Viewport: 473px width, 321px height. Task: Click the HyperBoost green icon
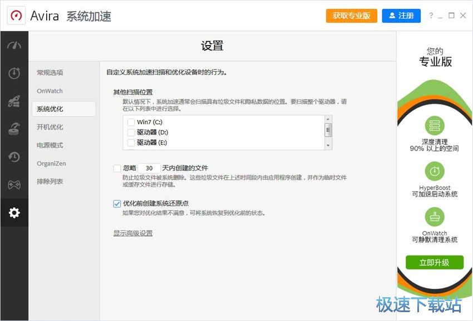[435, 172]
